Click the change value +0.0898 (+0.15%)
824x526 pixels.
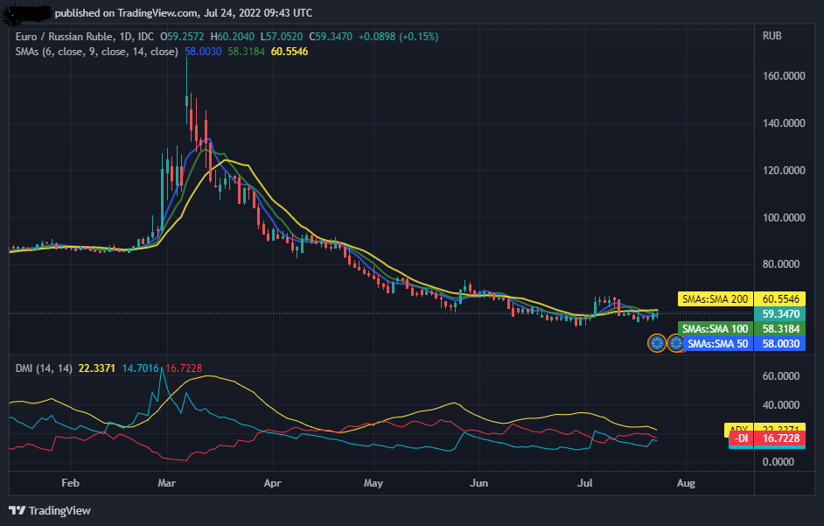coord(398,36)
